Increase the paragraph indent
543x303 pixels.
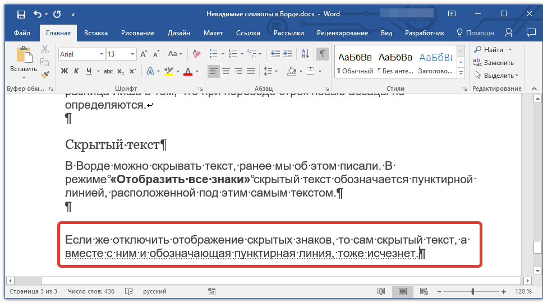289,54
